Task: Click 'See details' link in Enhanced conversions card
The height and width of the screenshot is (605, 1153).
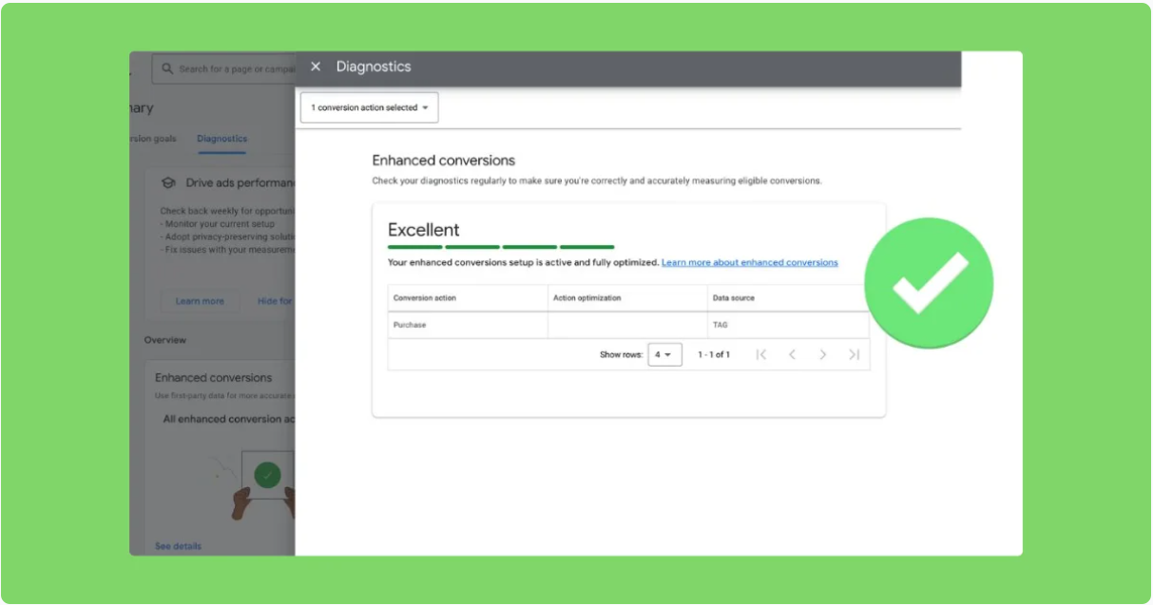Action: click(179, 546)
